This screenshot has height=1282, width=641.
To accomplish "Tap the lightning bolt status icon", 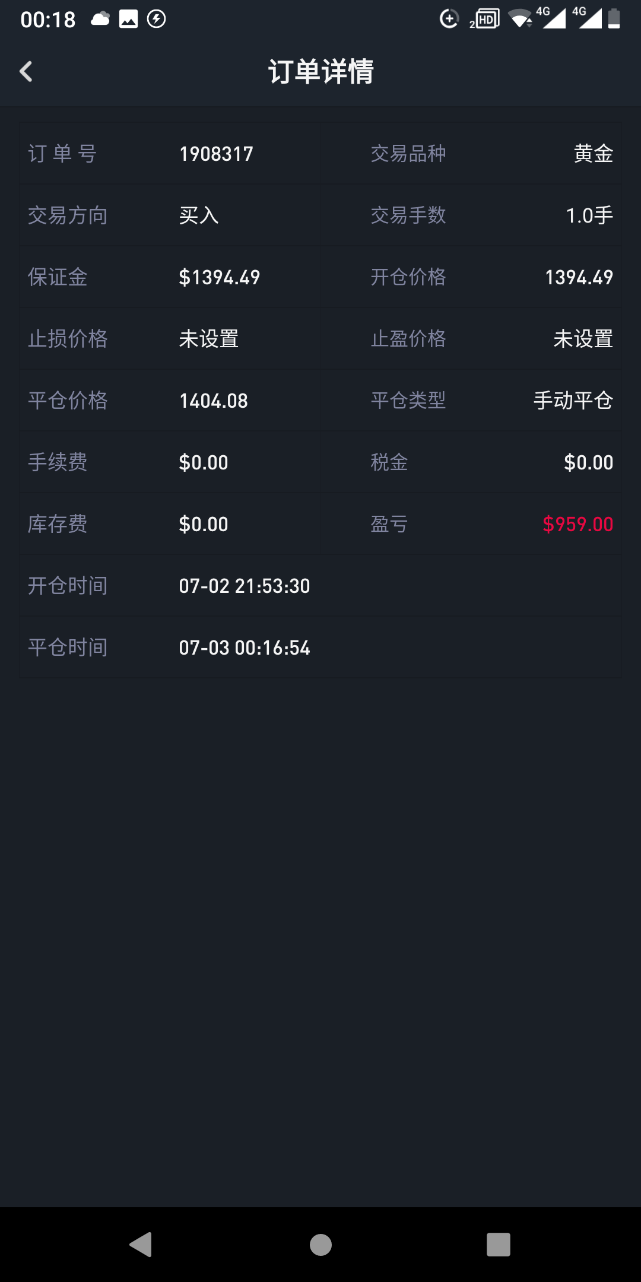I will [156, 19].
